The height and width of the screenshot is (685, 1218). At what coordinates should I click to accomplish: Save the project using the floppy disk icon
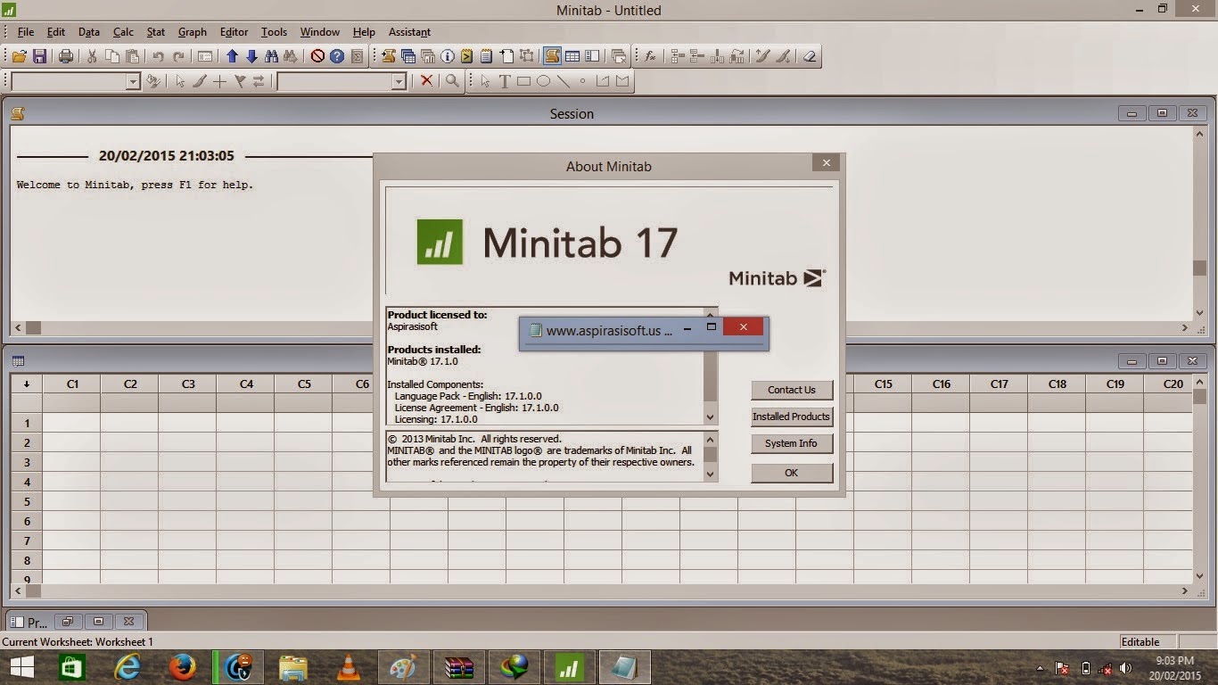pyautogui.click(x=39, y=56)
